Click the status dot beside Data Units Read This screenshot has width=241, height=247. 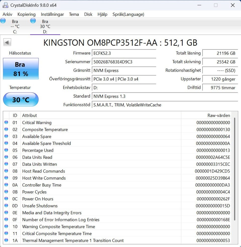pos(6,157)
